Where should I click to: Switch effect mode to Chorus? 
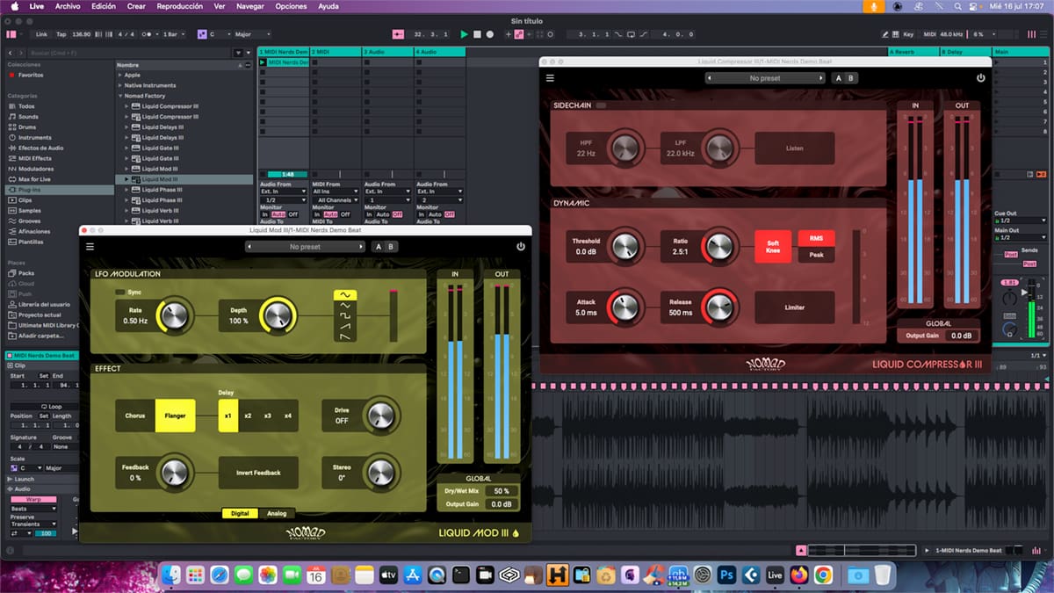tap(135, 416)
